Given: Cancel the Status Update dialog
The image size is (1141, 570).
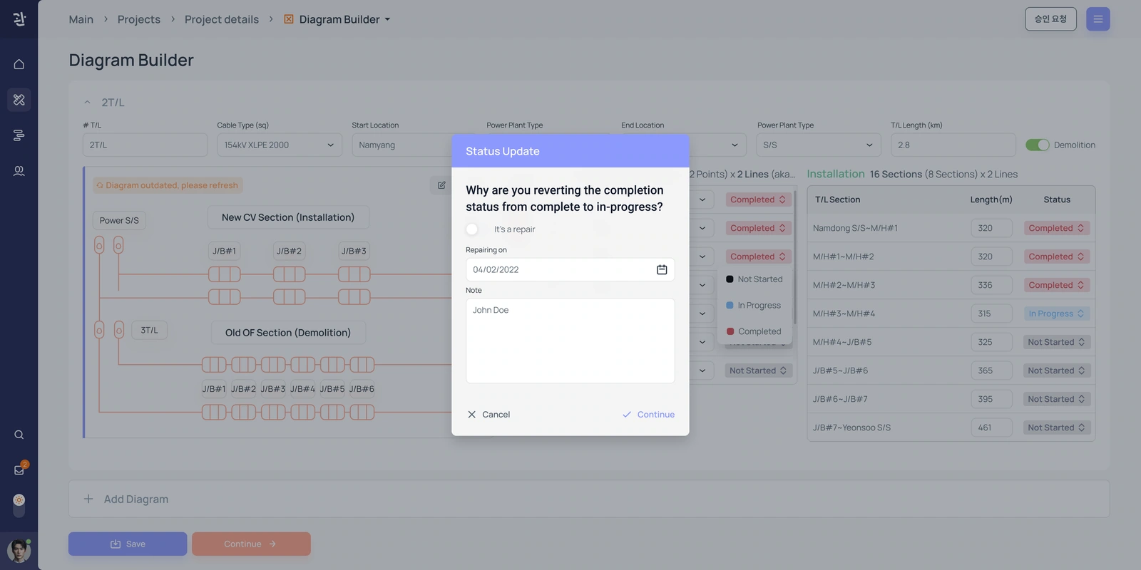Looking at the screenshot, I should [489, 415].
